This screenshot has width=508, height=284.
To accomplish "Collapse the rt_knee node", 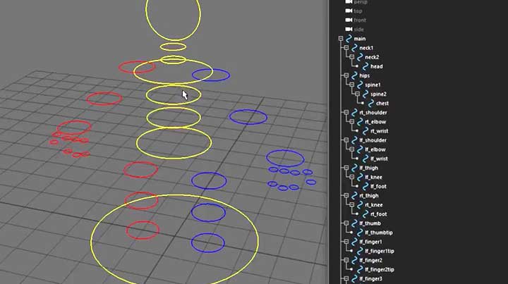I will [x=352, y=205].
